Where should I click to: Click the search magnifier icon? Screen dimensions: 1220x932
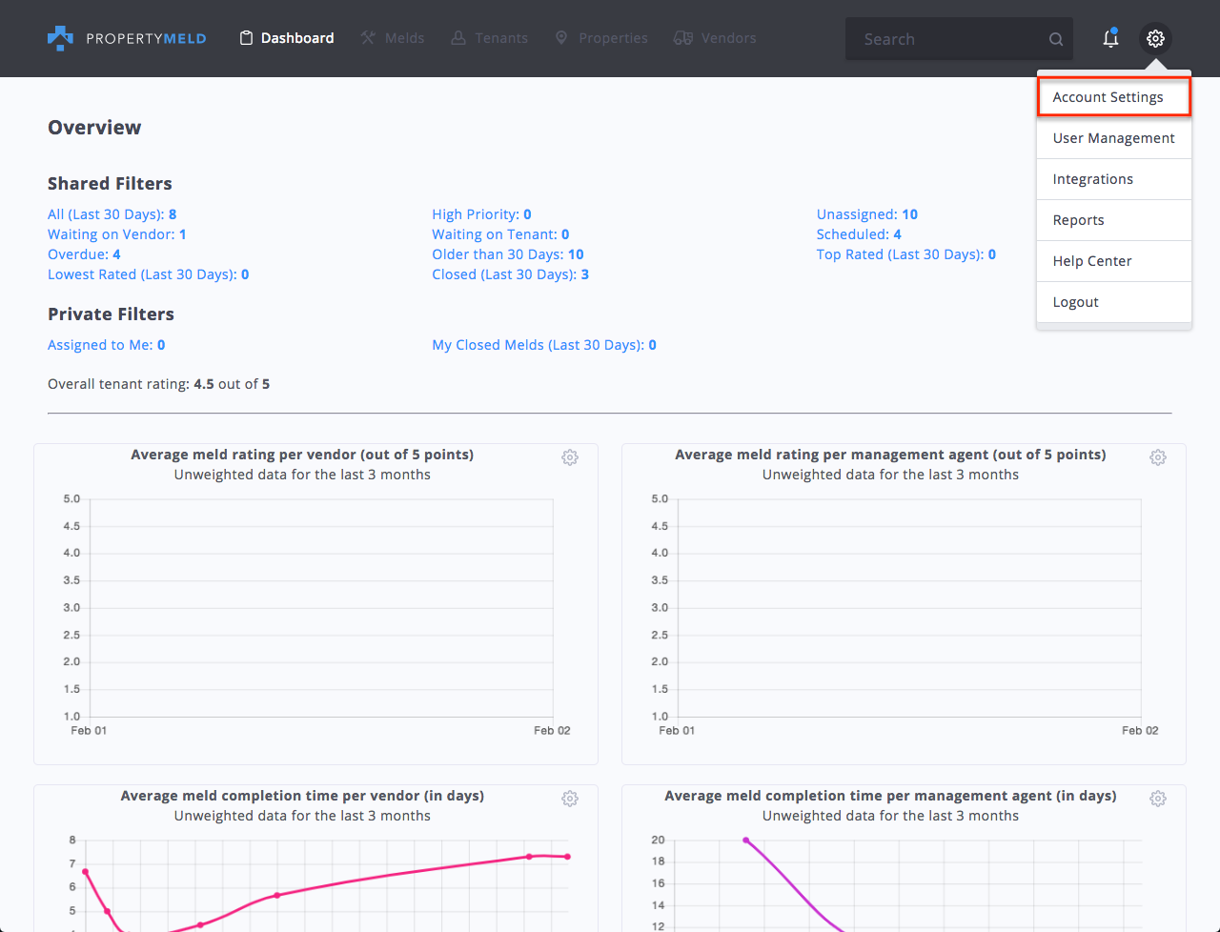point(1056,39)
